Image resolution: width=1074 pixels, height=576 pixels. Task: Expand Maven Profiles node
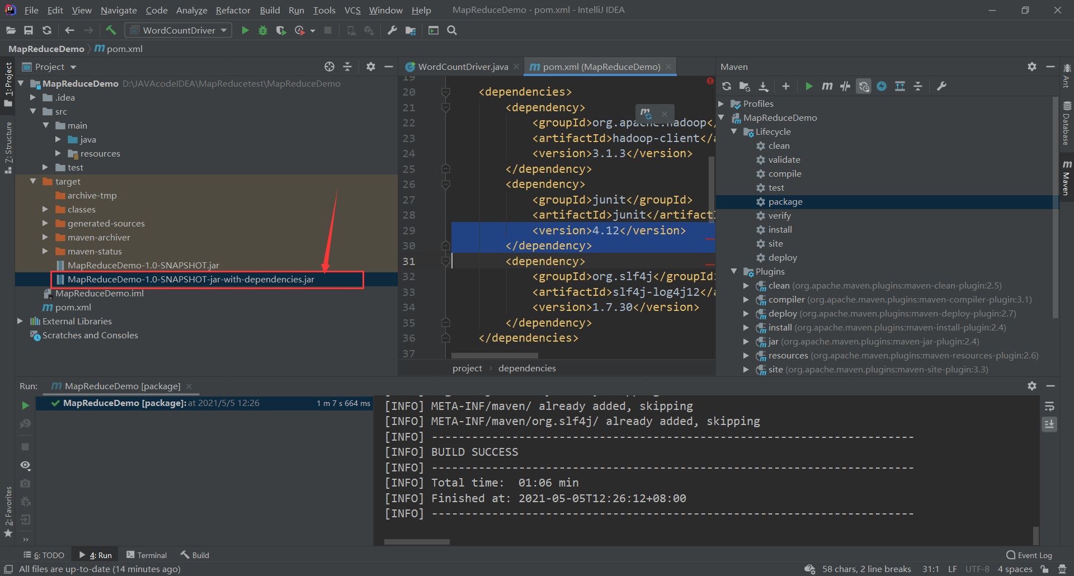coord(722,103)
